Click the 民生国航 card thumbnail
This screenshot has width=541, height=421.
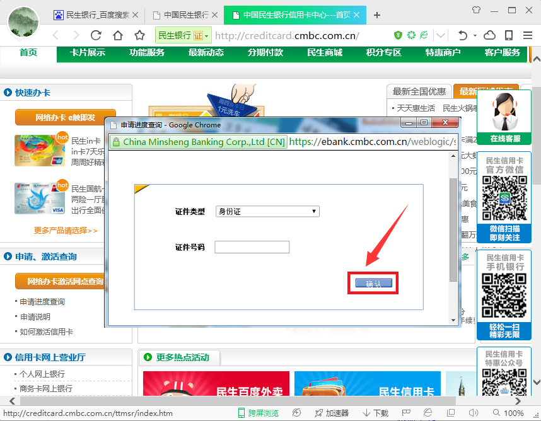40,199
